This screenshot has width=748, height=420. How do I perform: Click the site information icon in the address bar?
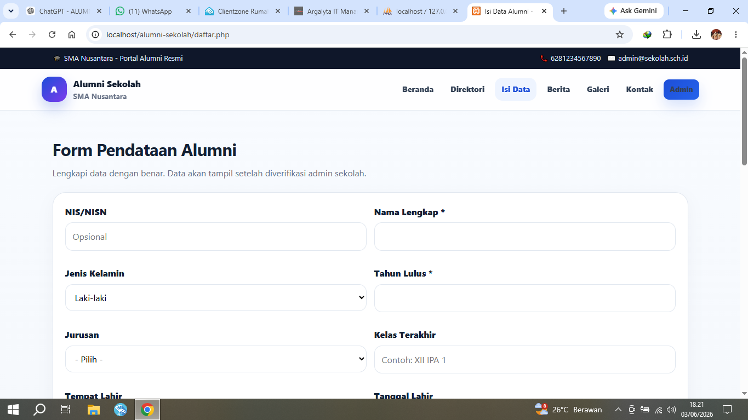[95, 34]
